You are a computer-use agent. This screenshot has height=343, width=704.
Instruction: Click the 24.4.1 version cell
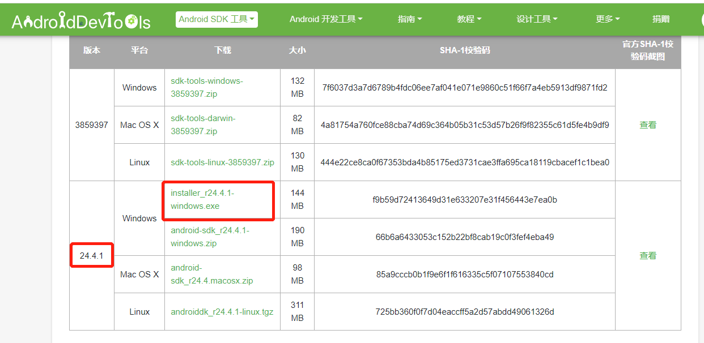point(92,256)
